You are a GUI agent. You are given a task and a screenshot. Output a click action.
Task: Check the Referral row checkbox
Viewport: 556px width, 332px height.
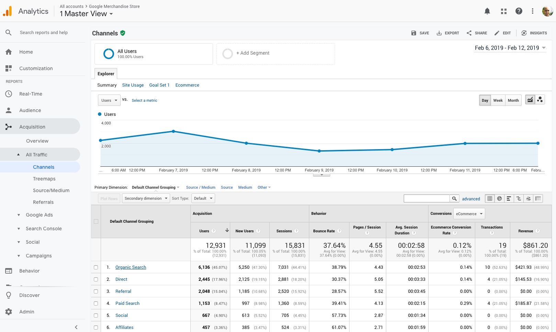(x=96, y=291)
